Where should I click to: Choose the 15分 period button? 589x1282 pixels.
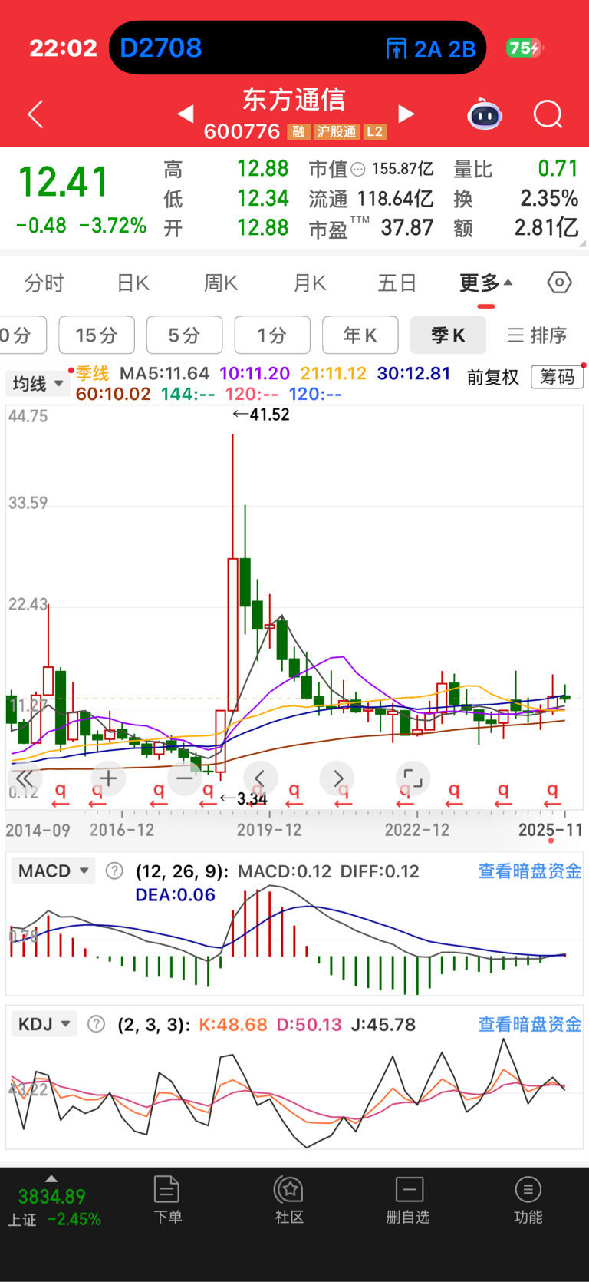coord(97,335)
